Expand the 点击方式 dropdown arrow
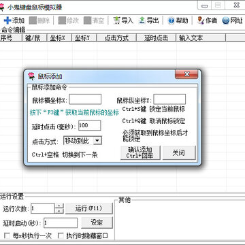The height and width of the screenshot is (245, 245). point(97,141)
